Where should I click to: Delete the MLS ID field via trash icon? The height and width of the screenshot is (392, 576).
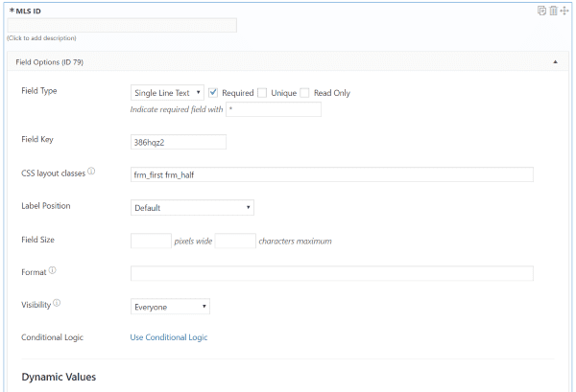pyautogui.click(x=553, y=11)
